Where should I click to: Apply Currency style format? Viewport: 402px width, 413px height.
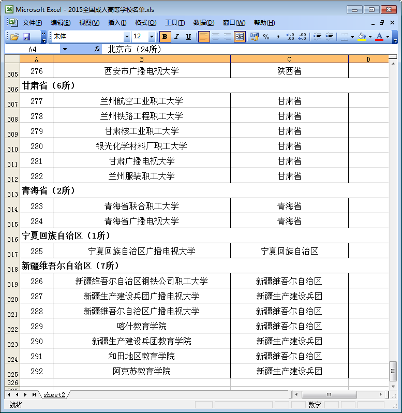pyautogui.click(x=255, y=37)
